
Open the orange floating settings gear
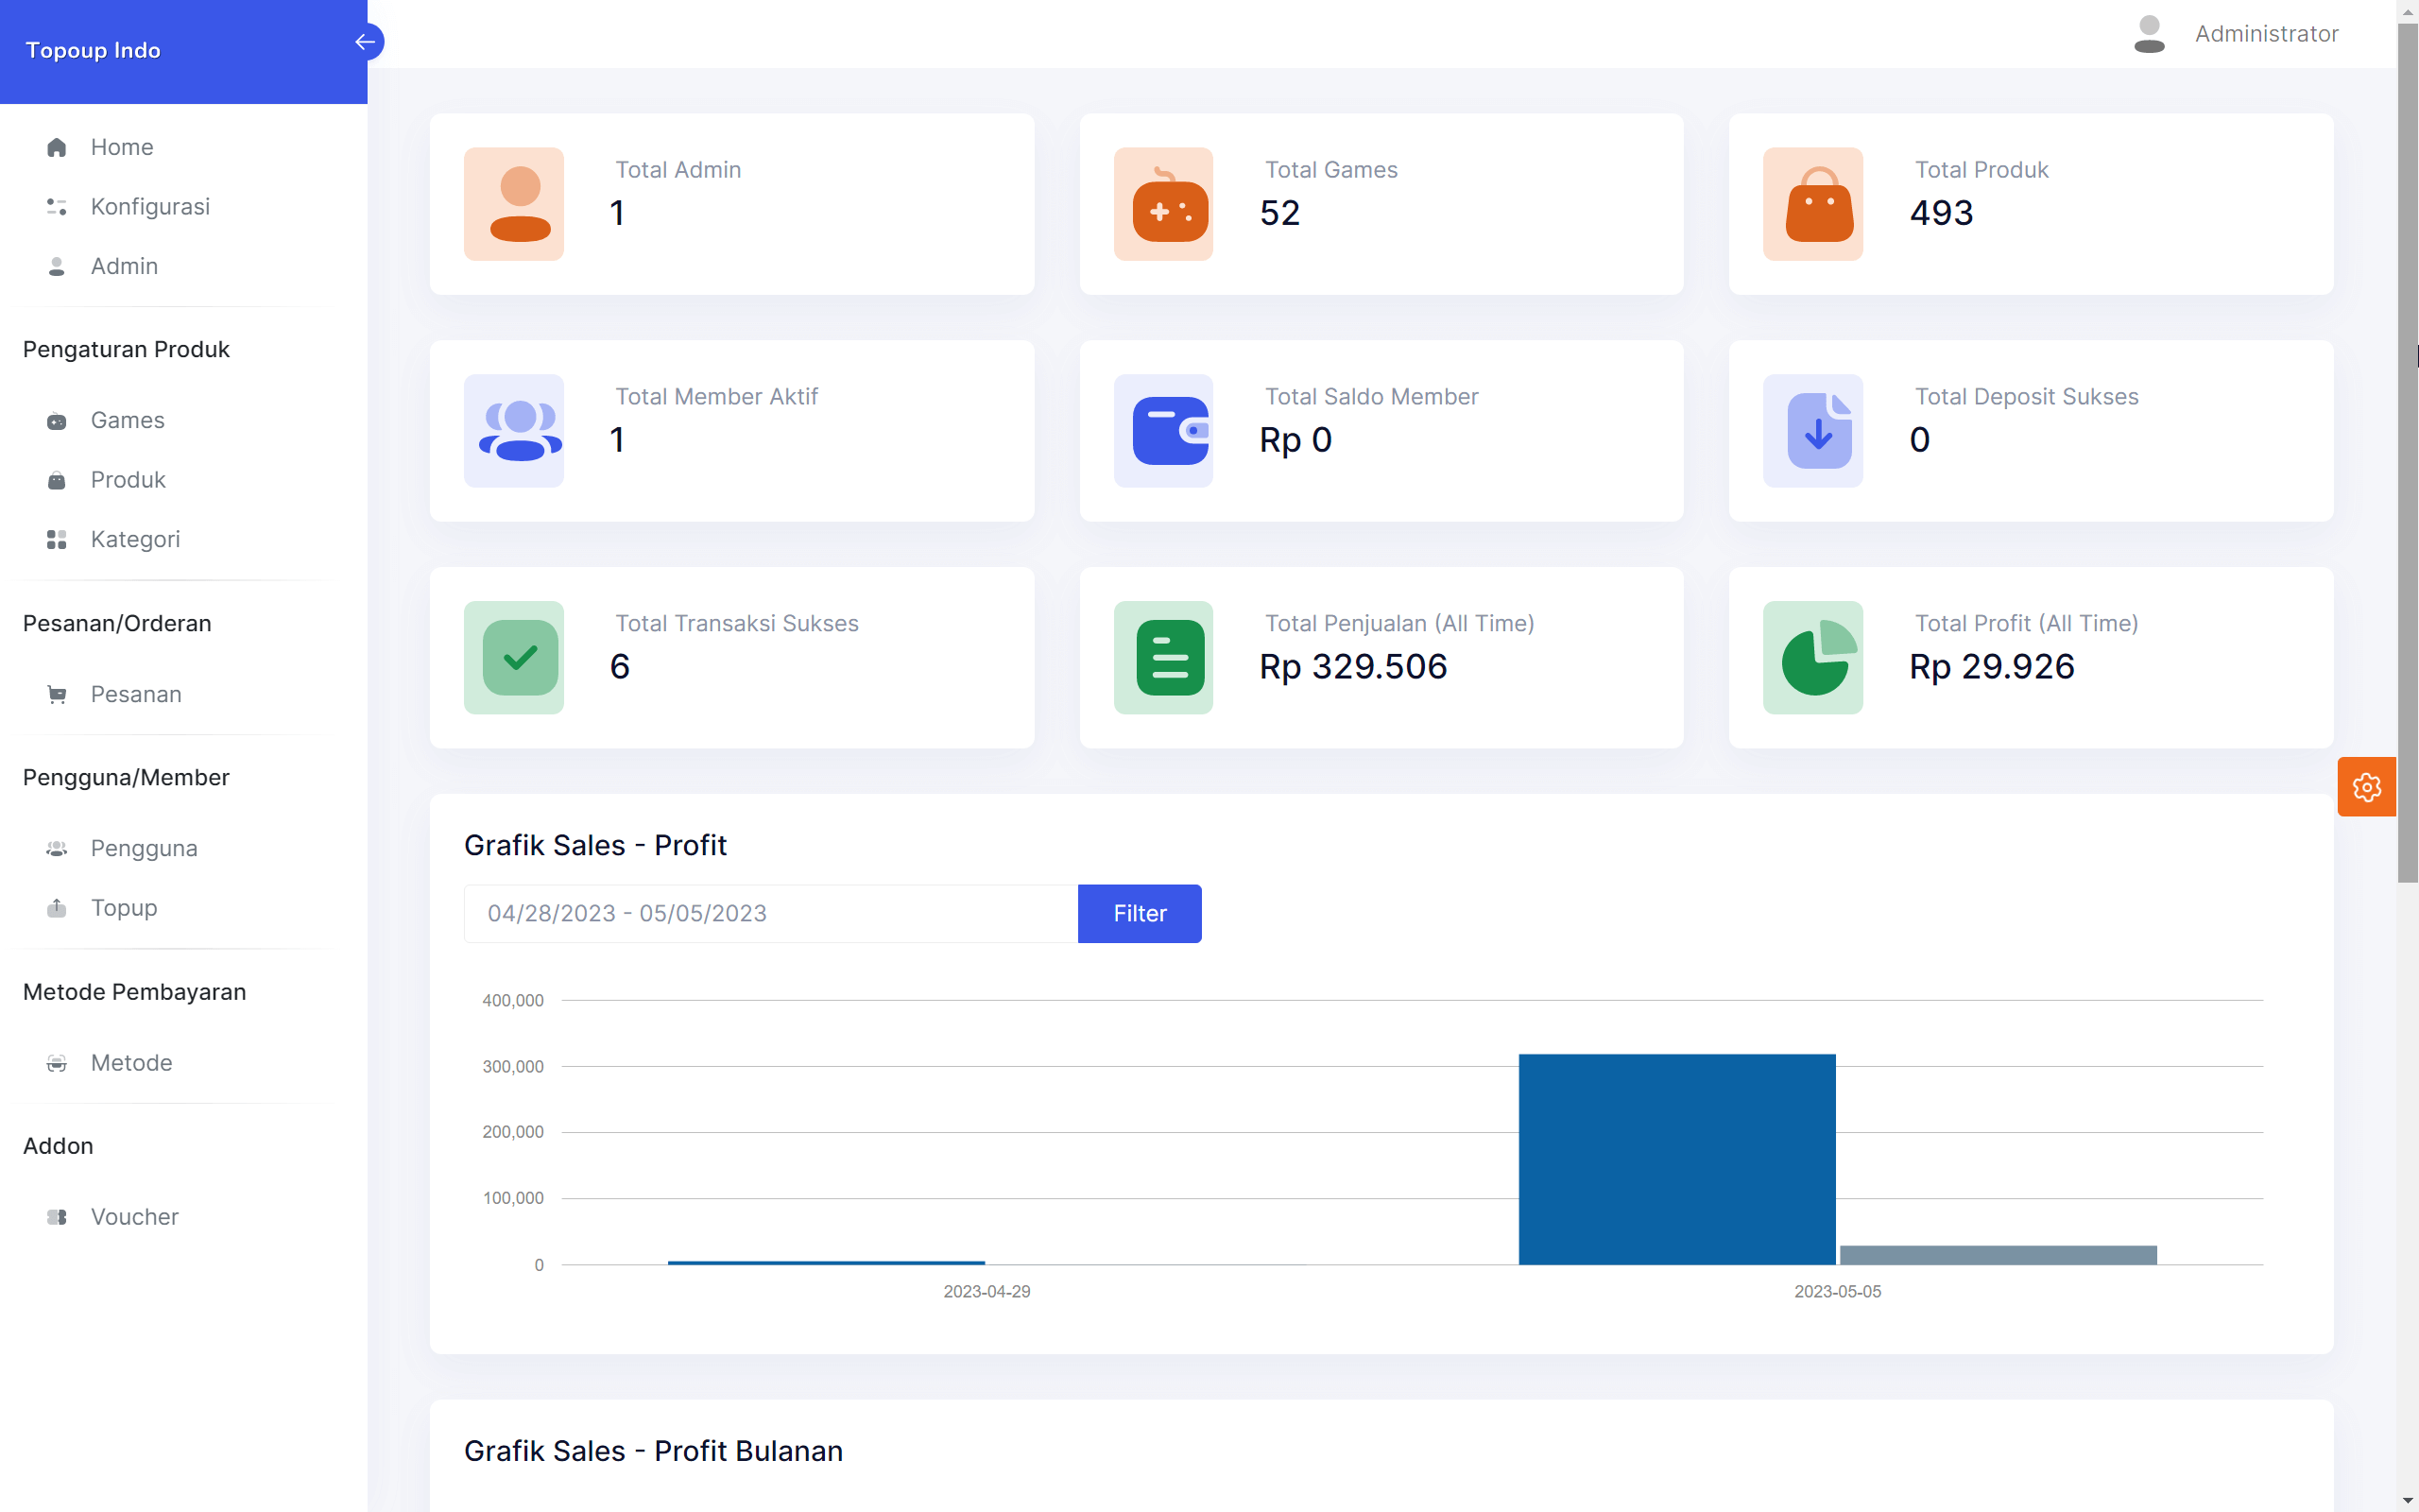pyautogui.click(x=2366, y=786)
